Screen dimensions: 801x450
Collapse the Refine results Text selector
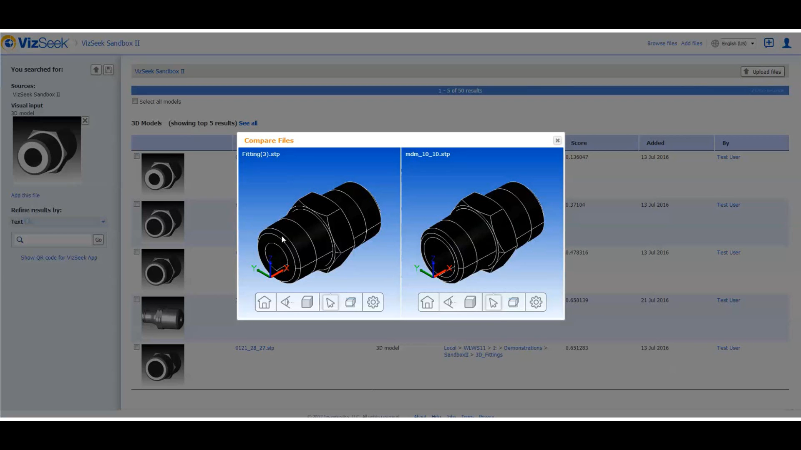click(103, 221)
